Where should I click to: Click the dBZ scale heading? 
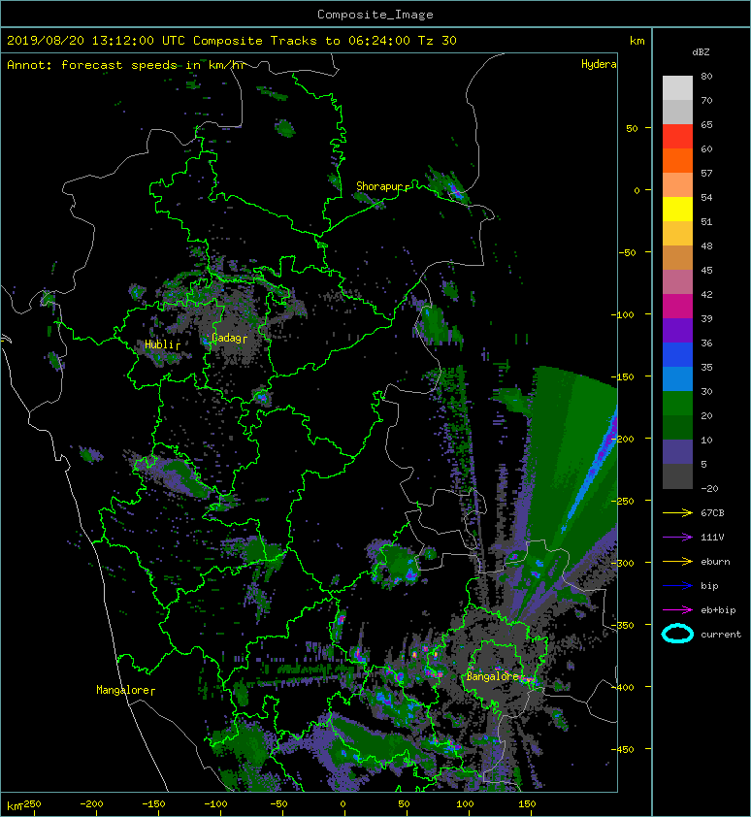(x=701, y=52)
